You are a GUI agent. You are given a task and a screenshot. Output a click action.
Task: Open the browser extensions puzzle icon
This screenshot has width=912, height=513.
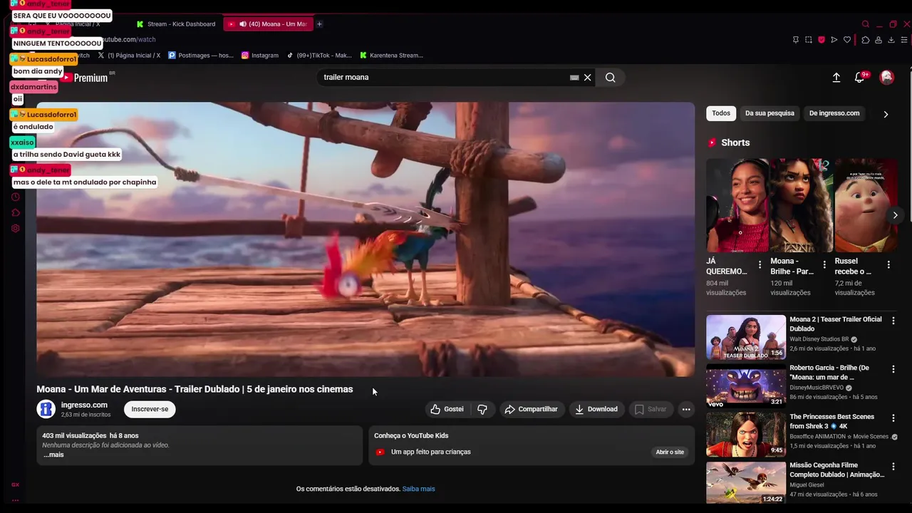coord(865,40)
